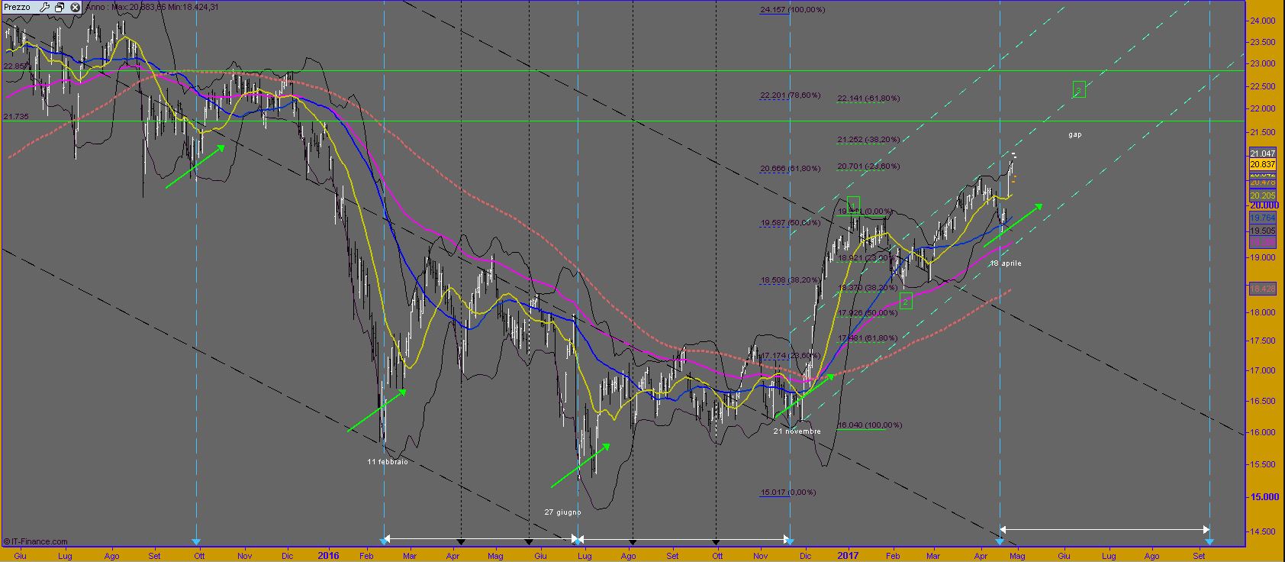Image resolution: width=1285 pixels, height=562 pixels.
Task: Click the white range arrow after April 2017
Action: point(1105,529)
